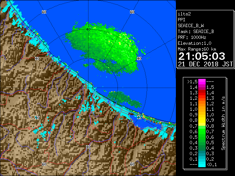Screen dimensions: 235x176
Task: Pick the orange band of the color scale
Action: click(x=202, y=106)
